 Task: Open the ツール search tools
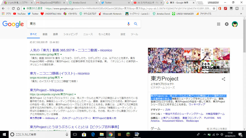pyautogui.click(x=135, y=34)
